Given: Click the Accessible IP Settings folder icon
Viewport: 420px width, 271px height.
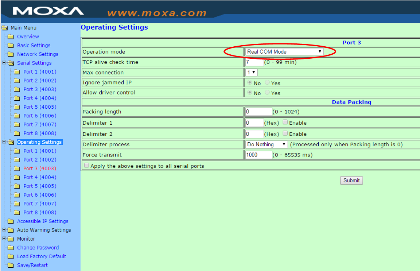Looking at the screenshot, I should [11, 221].
